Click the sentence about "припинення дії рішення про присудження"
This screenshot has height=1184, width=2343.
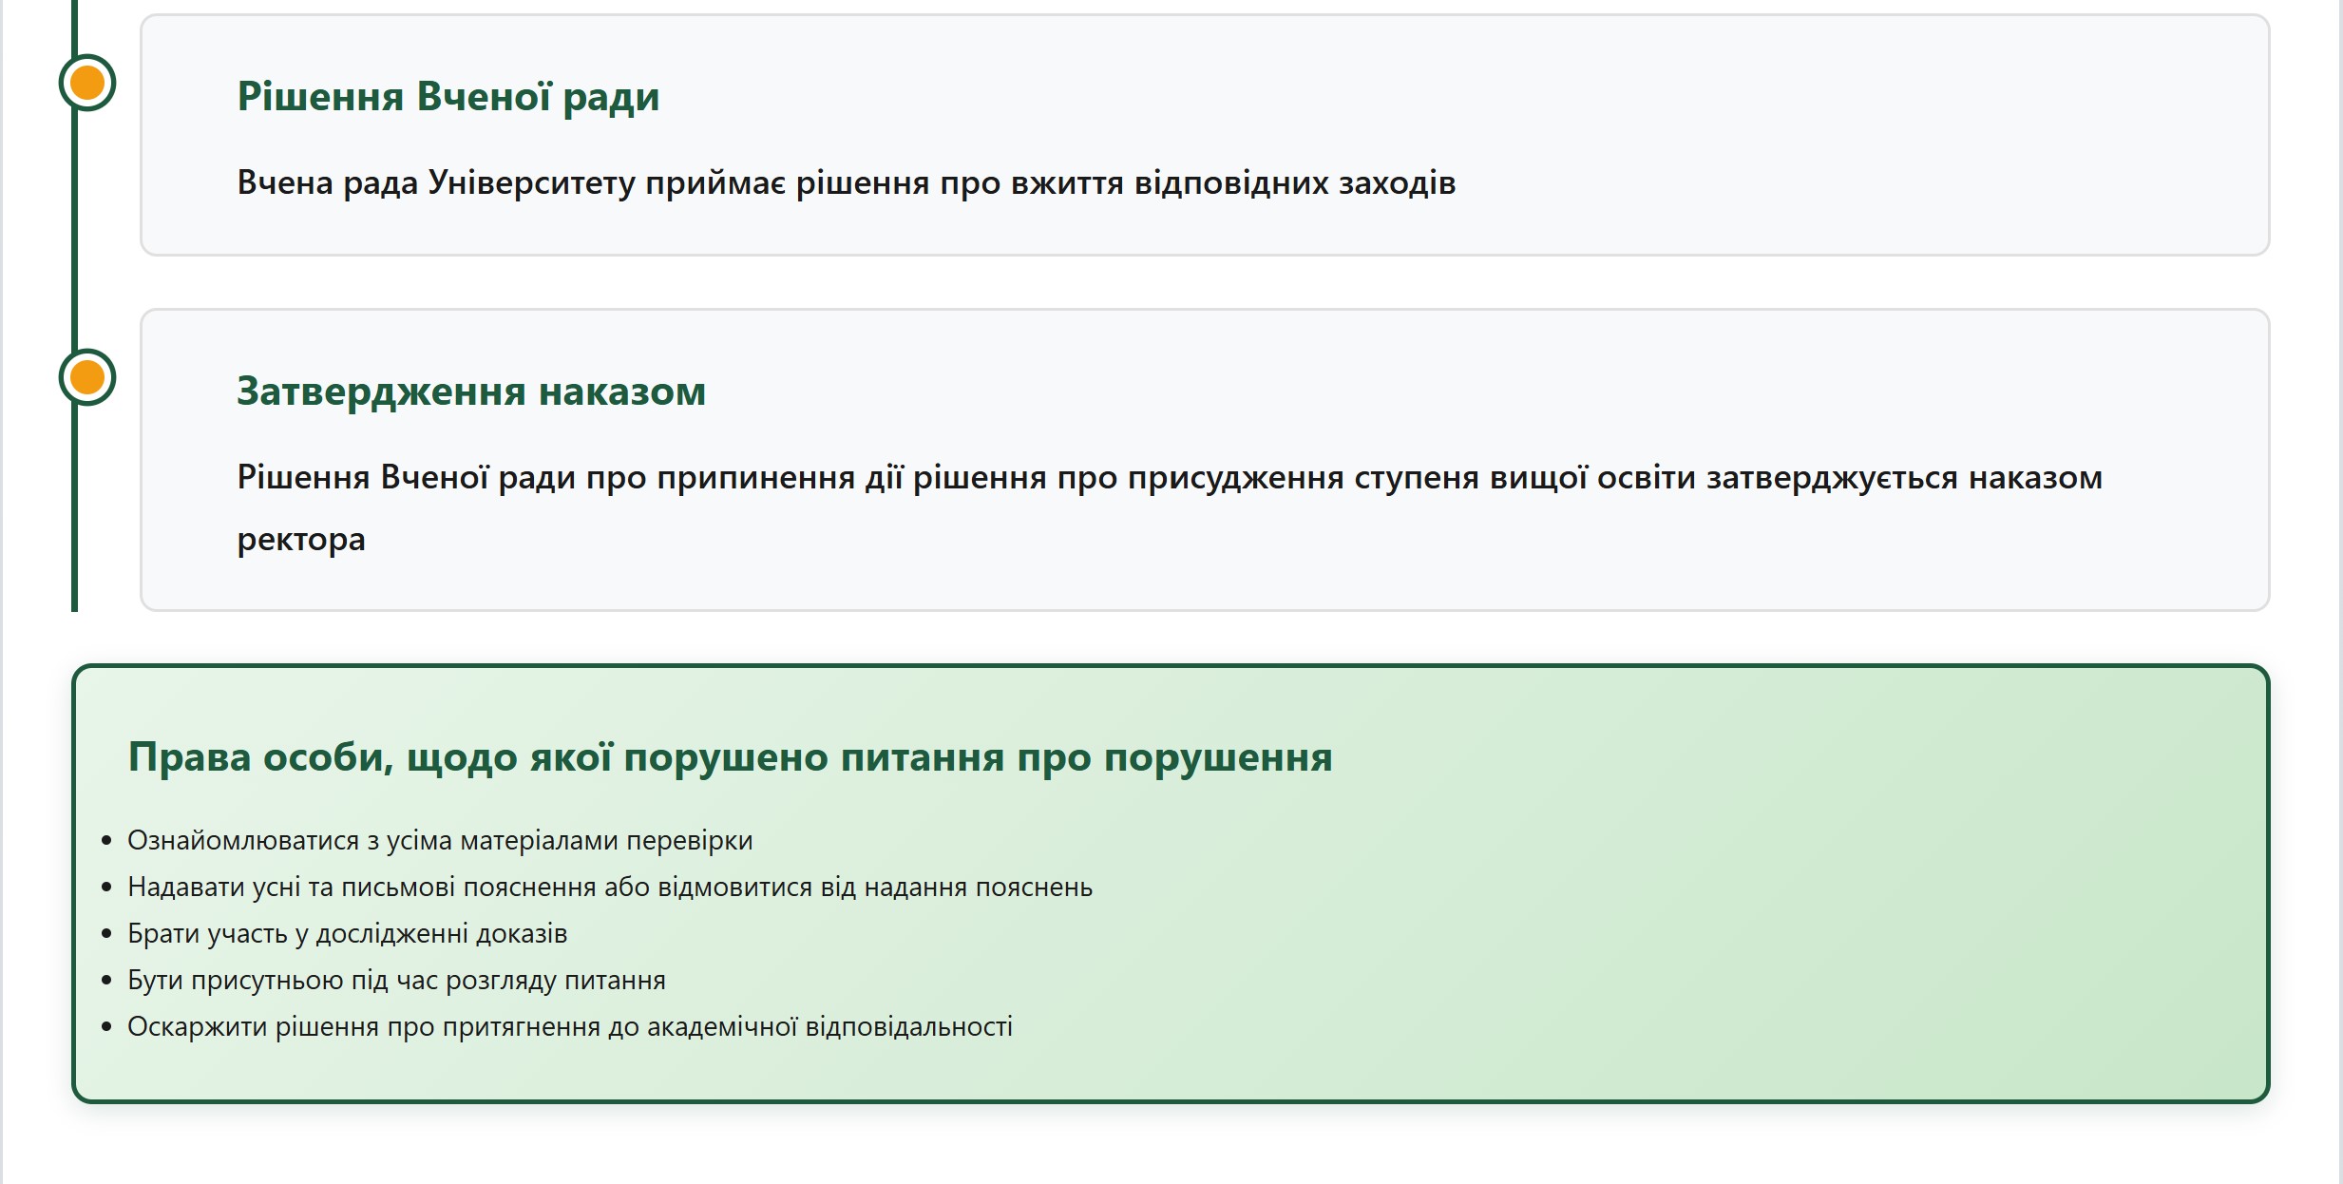tap(998, 477)
